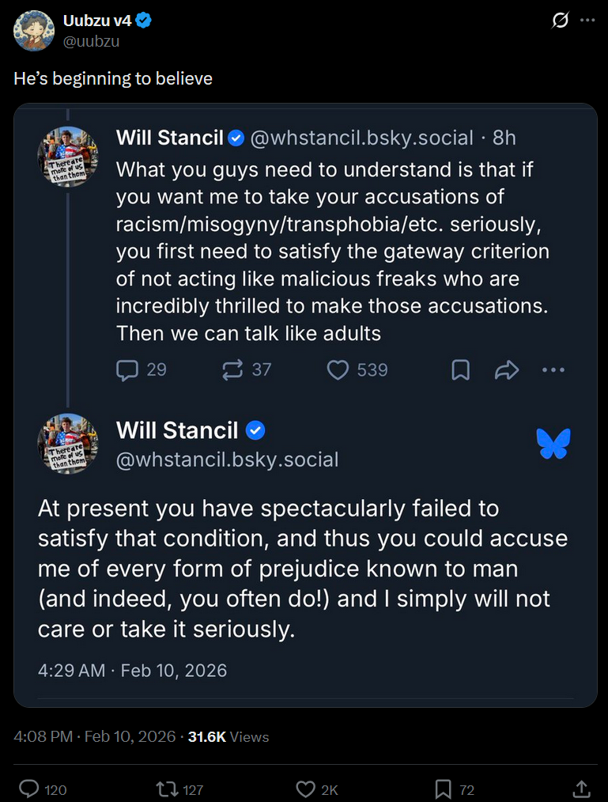Open the @whstancil.bsky.social handle in the lower post
Screen dimensions: 608x802
click(x=228, y=460)
